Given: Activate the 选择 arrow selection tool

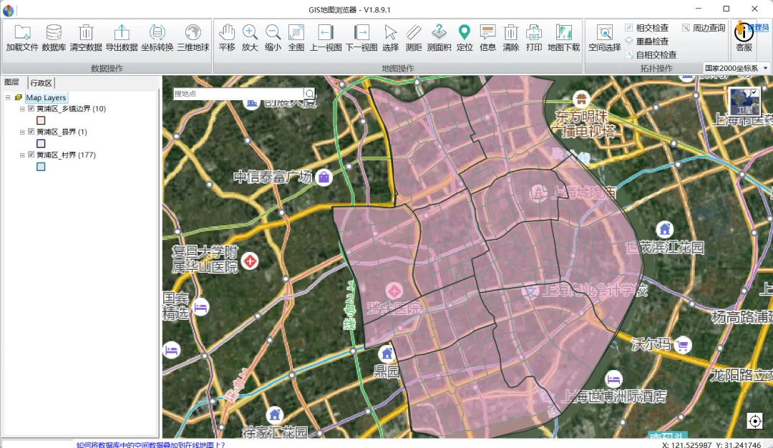Looking at the screenshot, I should [x=391, y=37].
